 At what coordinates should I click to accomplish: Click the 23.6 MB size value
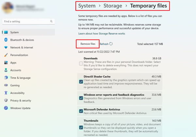pyautogui.click(x=156, y=110)
